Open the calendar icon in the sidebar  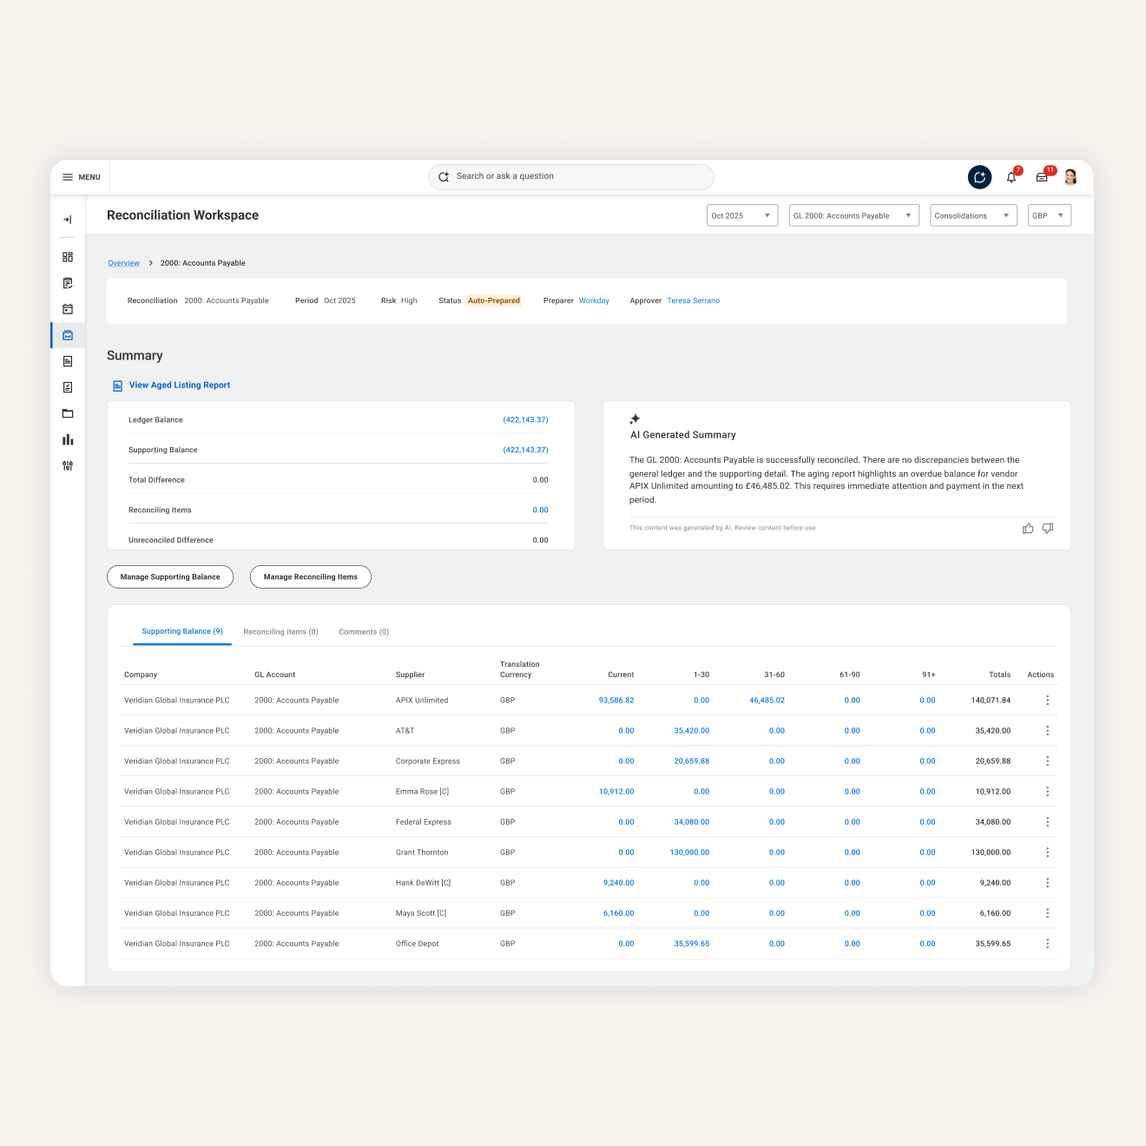(x=68, y=308)
